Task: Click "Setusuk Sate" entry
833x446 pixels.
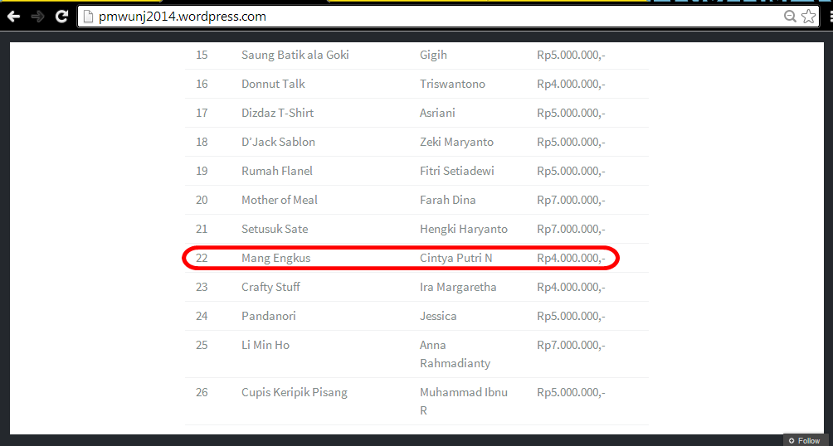Action: (x=275, y=229)
